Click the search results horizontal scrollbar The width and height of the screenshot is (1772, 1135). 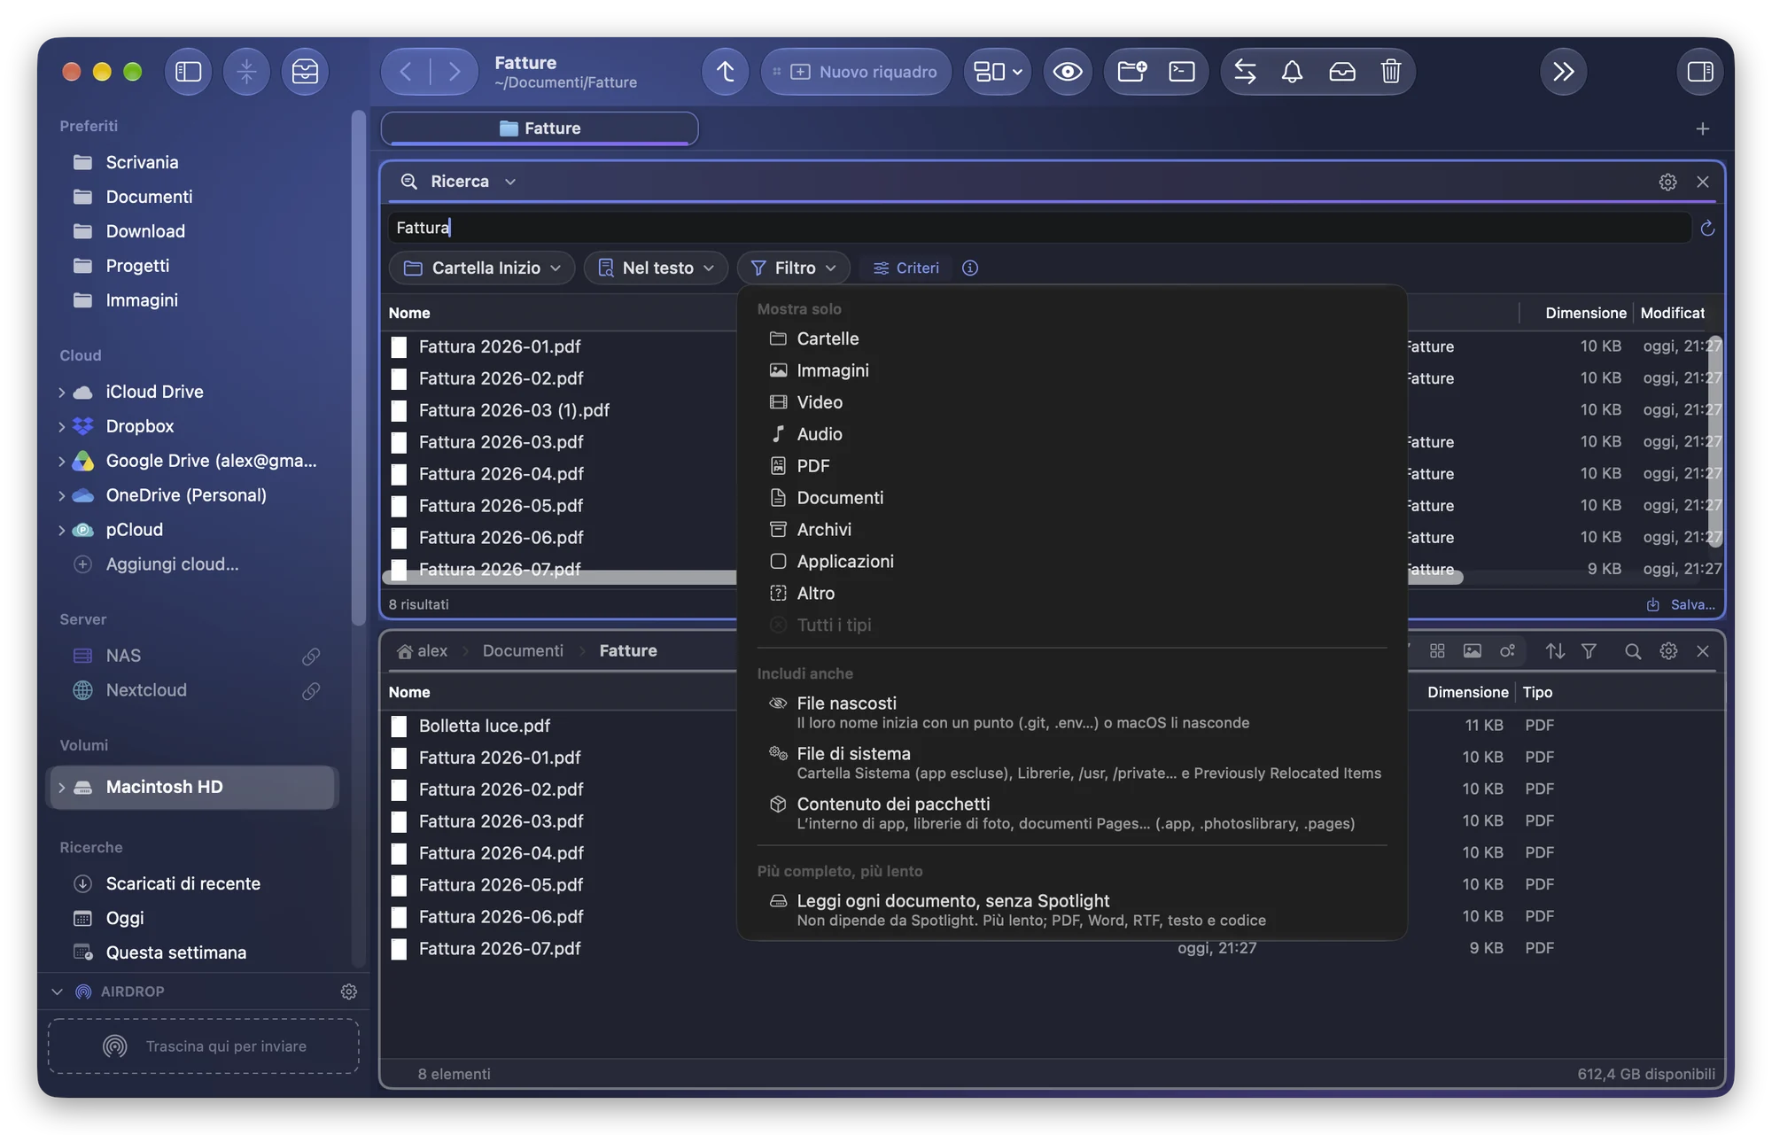coord(921,577)
